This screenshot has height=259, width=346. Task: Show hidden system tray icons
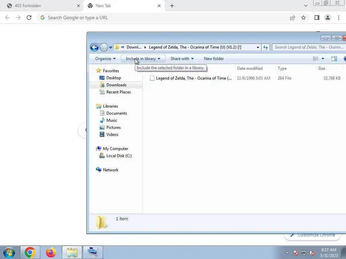click(287, 253)
